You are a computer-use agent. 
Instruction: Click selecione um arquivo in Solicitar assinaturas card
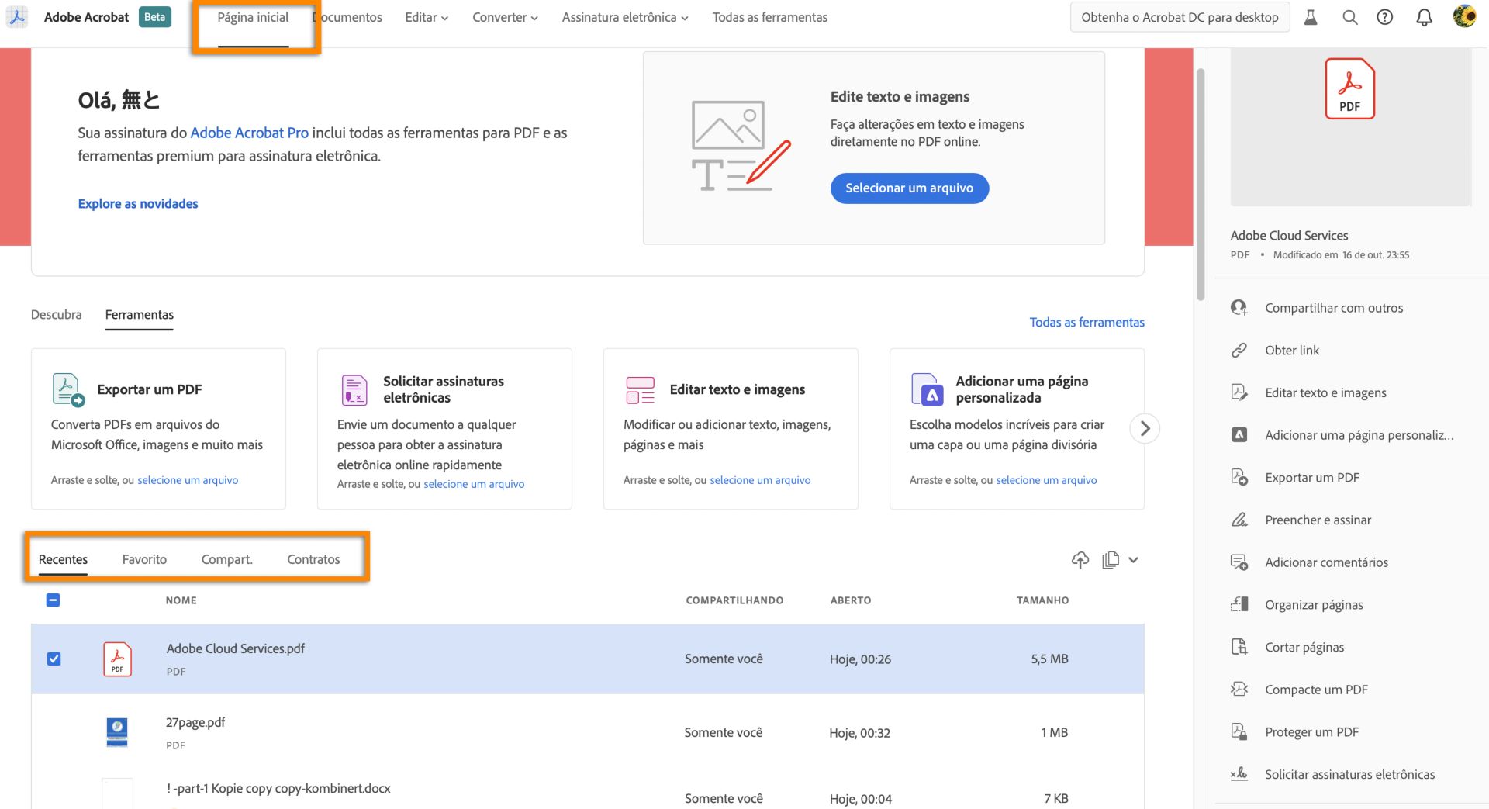[474, 484]
